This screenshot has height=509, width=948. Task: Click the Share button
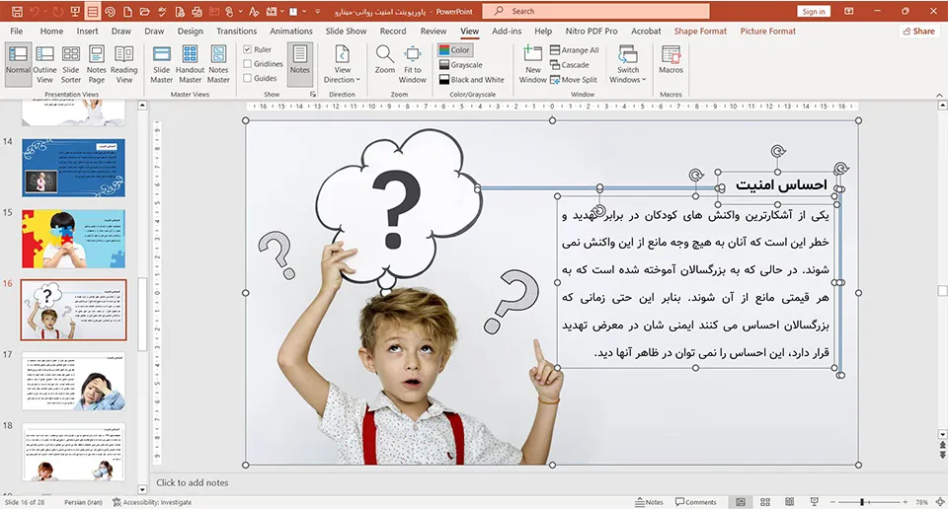pyautogui.click(x=919, y=31)
